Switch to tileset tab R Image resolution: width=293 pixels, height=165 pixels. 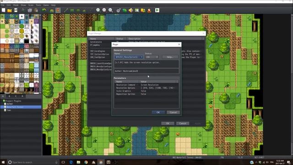[x=22, y=96]
